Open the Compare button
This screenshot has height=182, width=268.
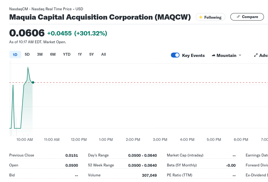click(247, 17)
